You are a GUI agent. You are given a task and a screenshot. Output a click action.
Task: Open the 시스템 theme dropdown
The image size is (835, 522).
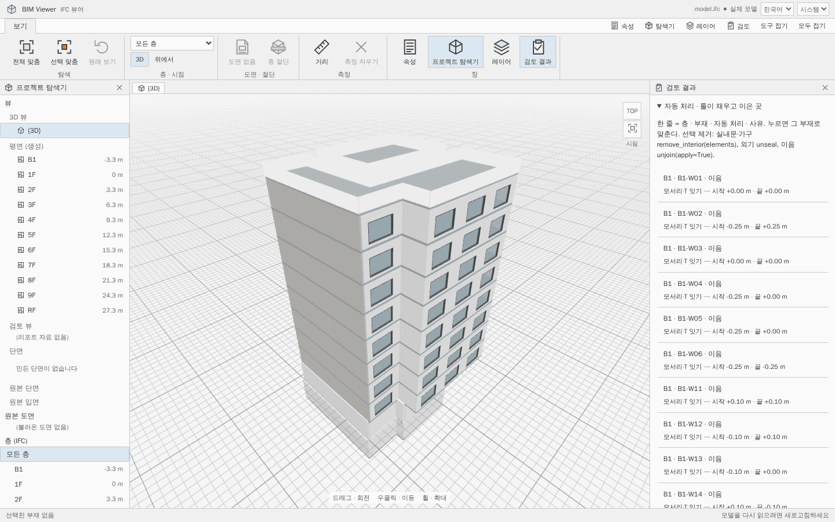pos(813,9)
